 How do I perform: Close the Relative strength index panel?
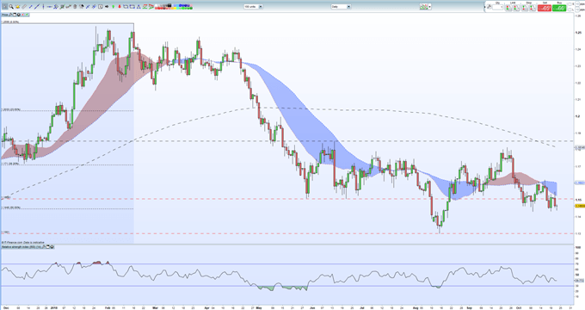(x=52, y=247)
